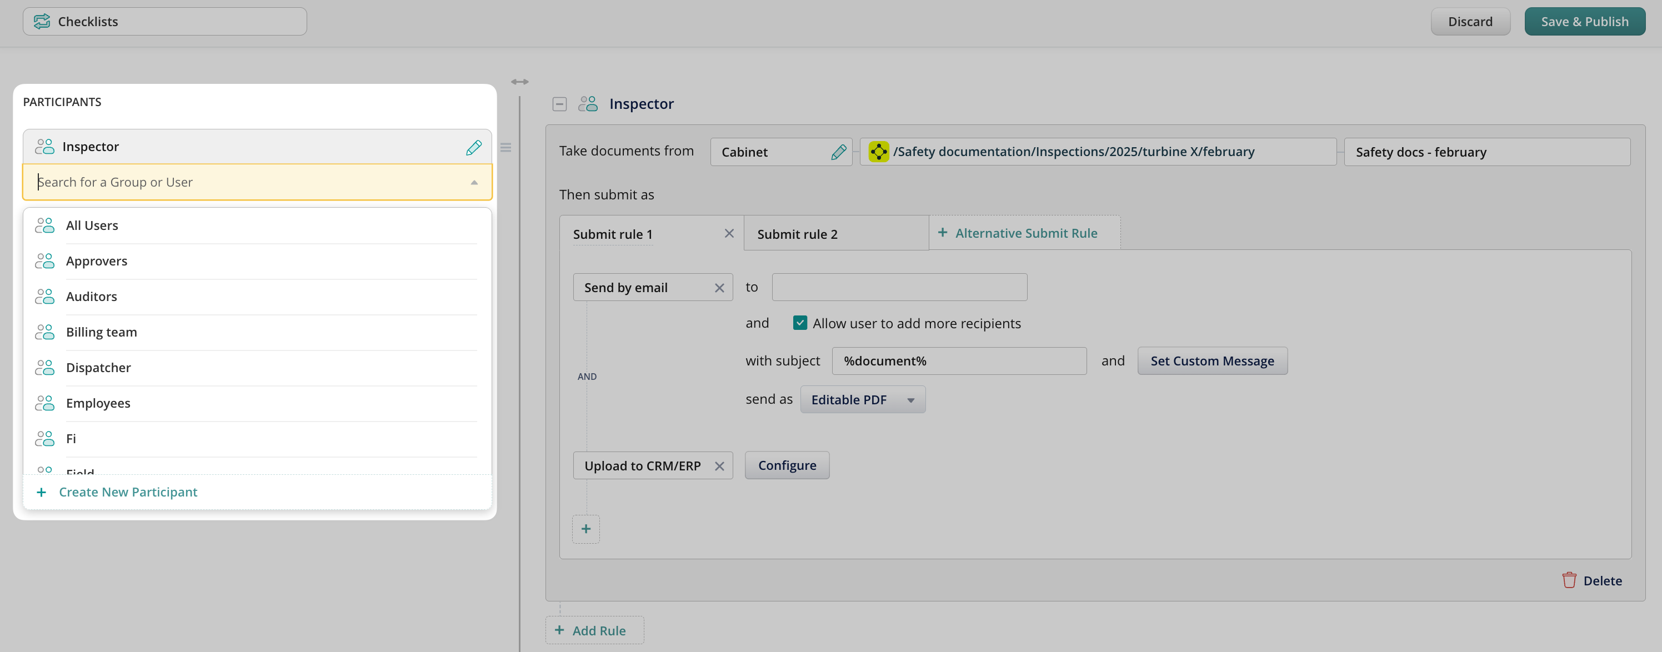Click Create New Participant link
Screen dimensions: 1662x652
(x=128, y=492)
